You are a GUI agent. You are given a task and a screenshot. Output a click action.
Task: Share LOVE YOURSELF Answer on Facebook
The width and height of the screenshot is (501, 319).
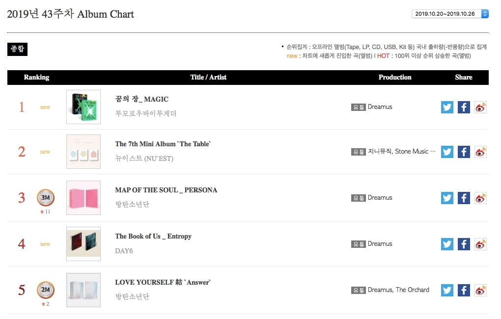464,290
